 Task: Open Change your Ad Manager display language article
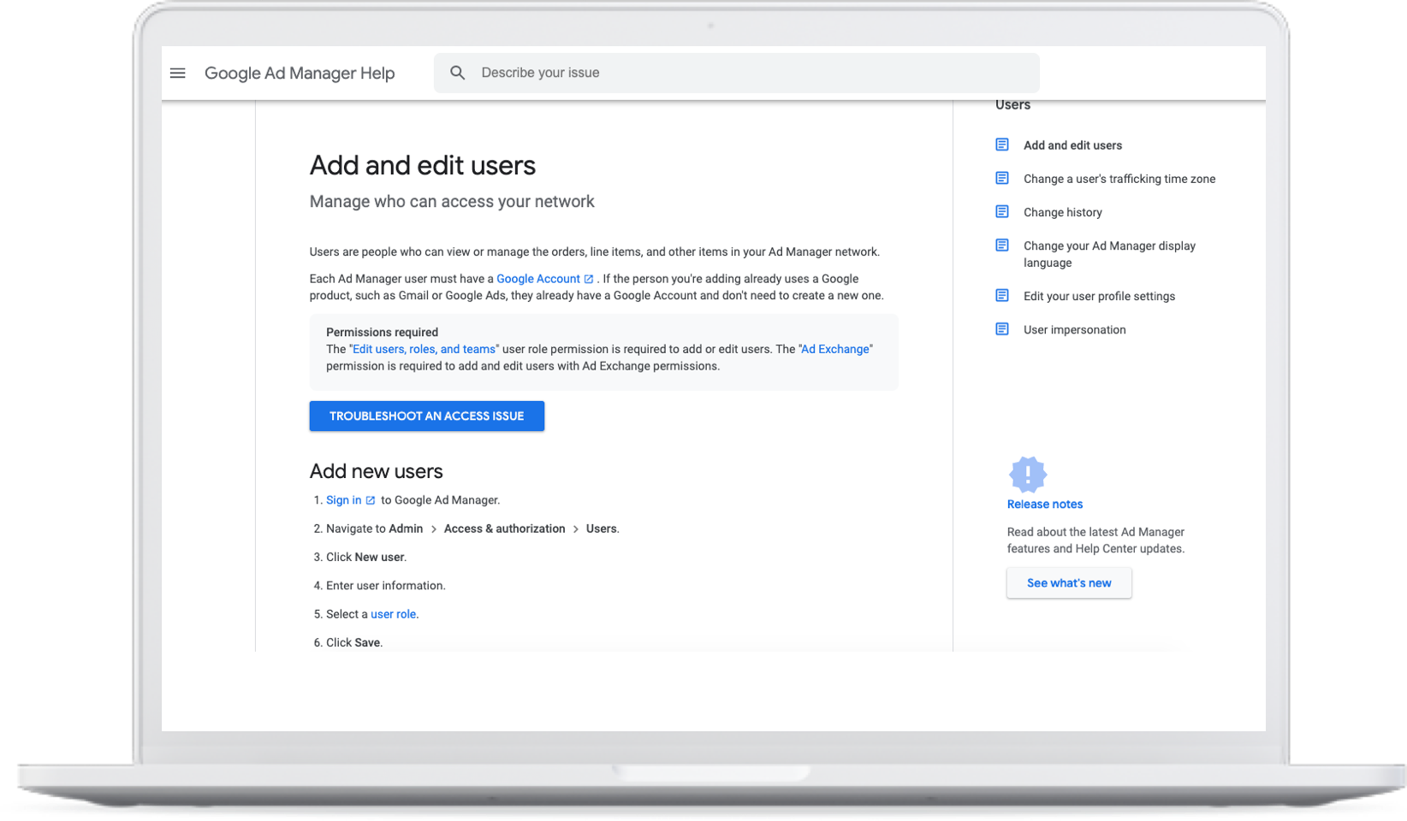tap(1109, 254)
